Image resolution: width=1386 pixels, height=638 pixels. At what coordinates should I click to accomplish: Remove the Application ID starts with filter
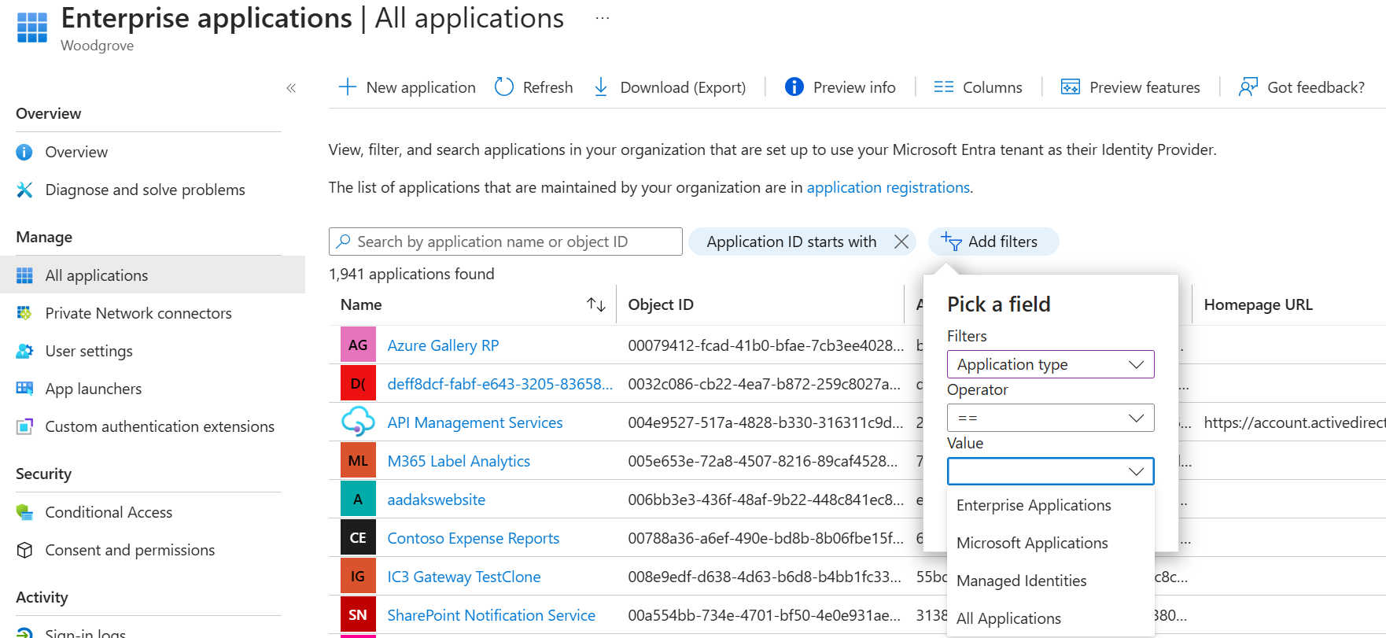[x=901, y=242]
